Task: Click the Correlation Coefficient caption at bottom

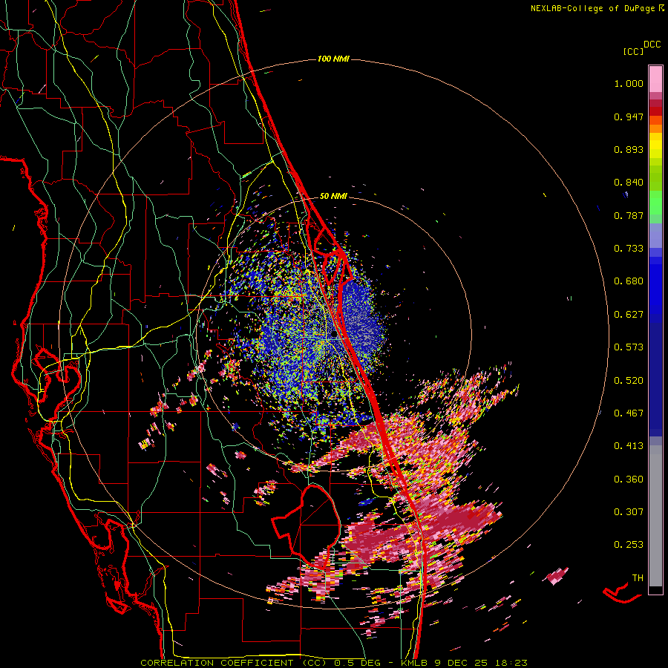Action: point(333,663)
